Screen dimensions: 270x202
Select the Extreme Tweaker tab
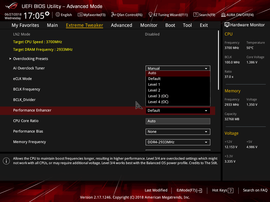[85, 25]
